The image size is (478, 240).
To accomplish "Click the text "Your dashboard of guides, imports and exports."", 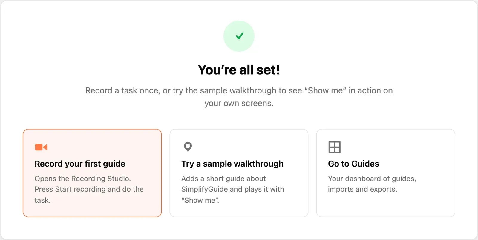I will 372,184.
